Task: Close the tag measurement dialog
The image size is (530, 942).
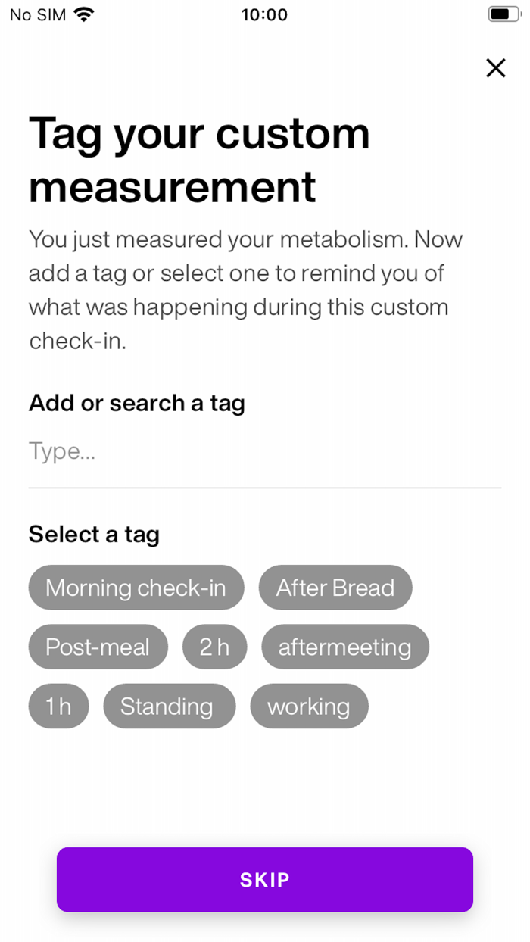Action: pos(496,68)
